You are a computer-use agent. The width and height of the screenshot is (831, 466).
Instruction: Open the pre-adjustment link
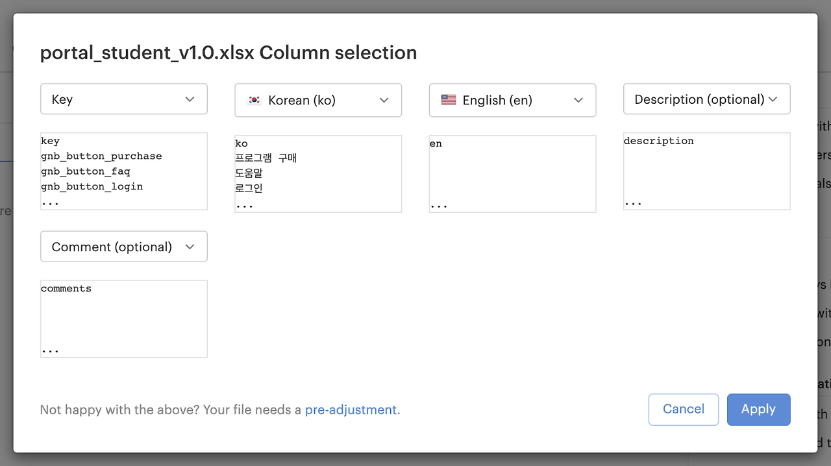351,410
